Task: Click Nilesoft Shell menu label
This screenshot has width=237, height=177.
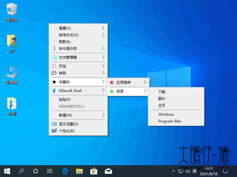Action: tap(70, 91)
